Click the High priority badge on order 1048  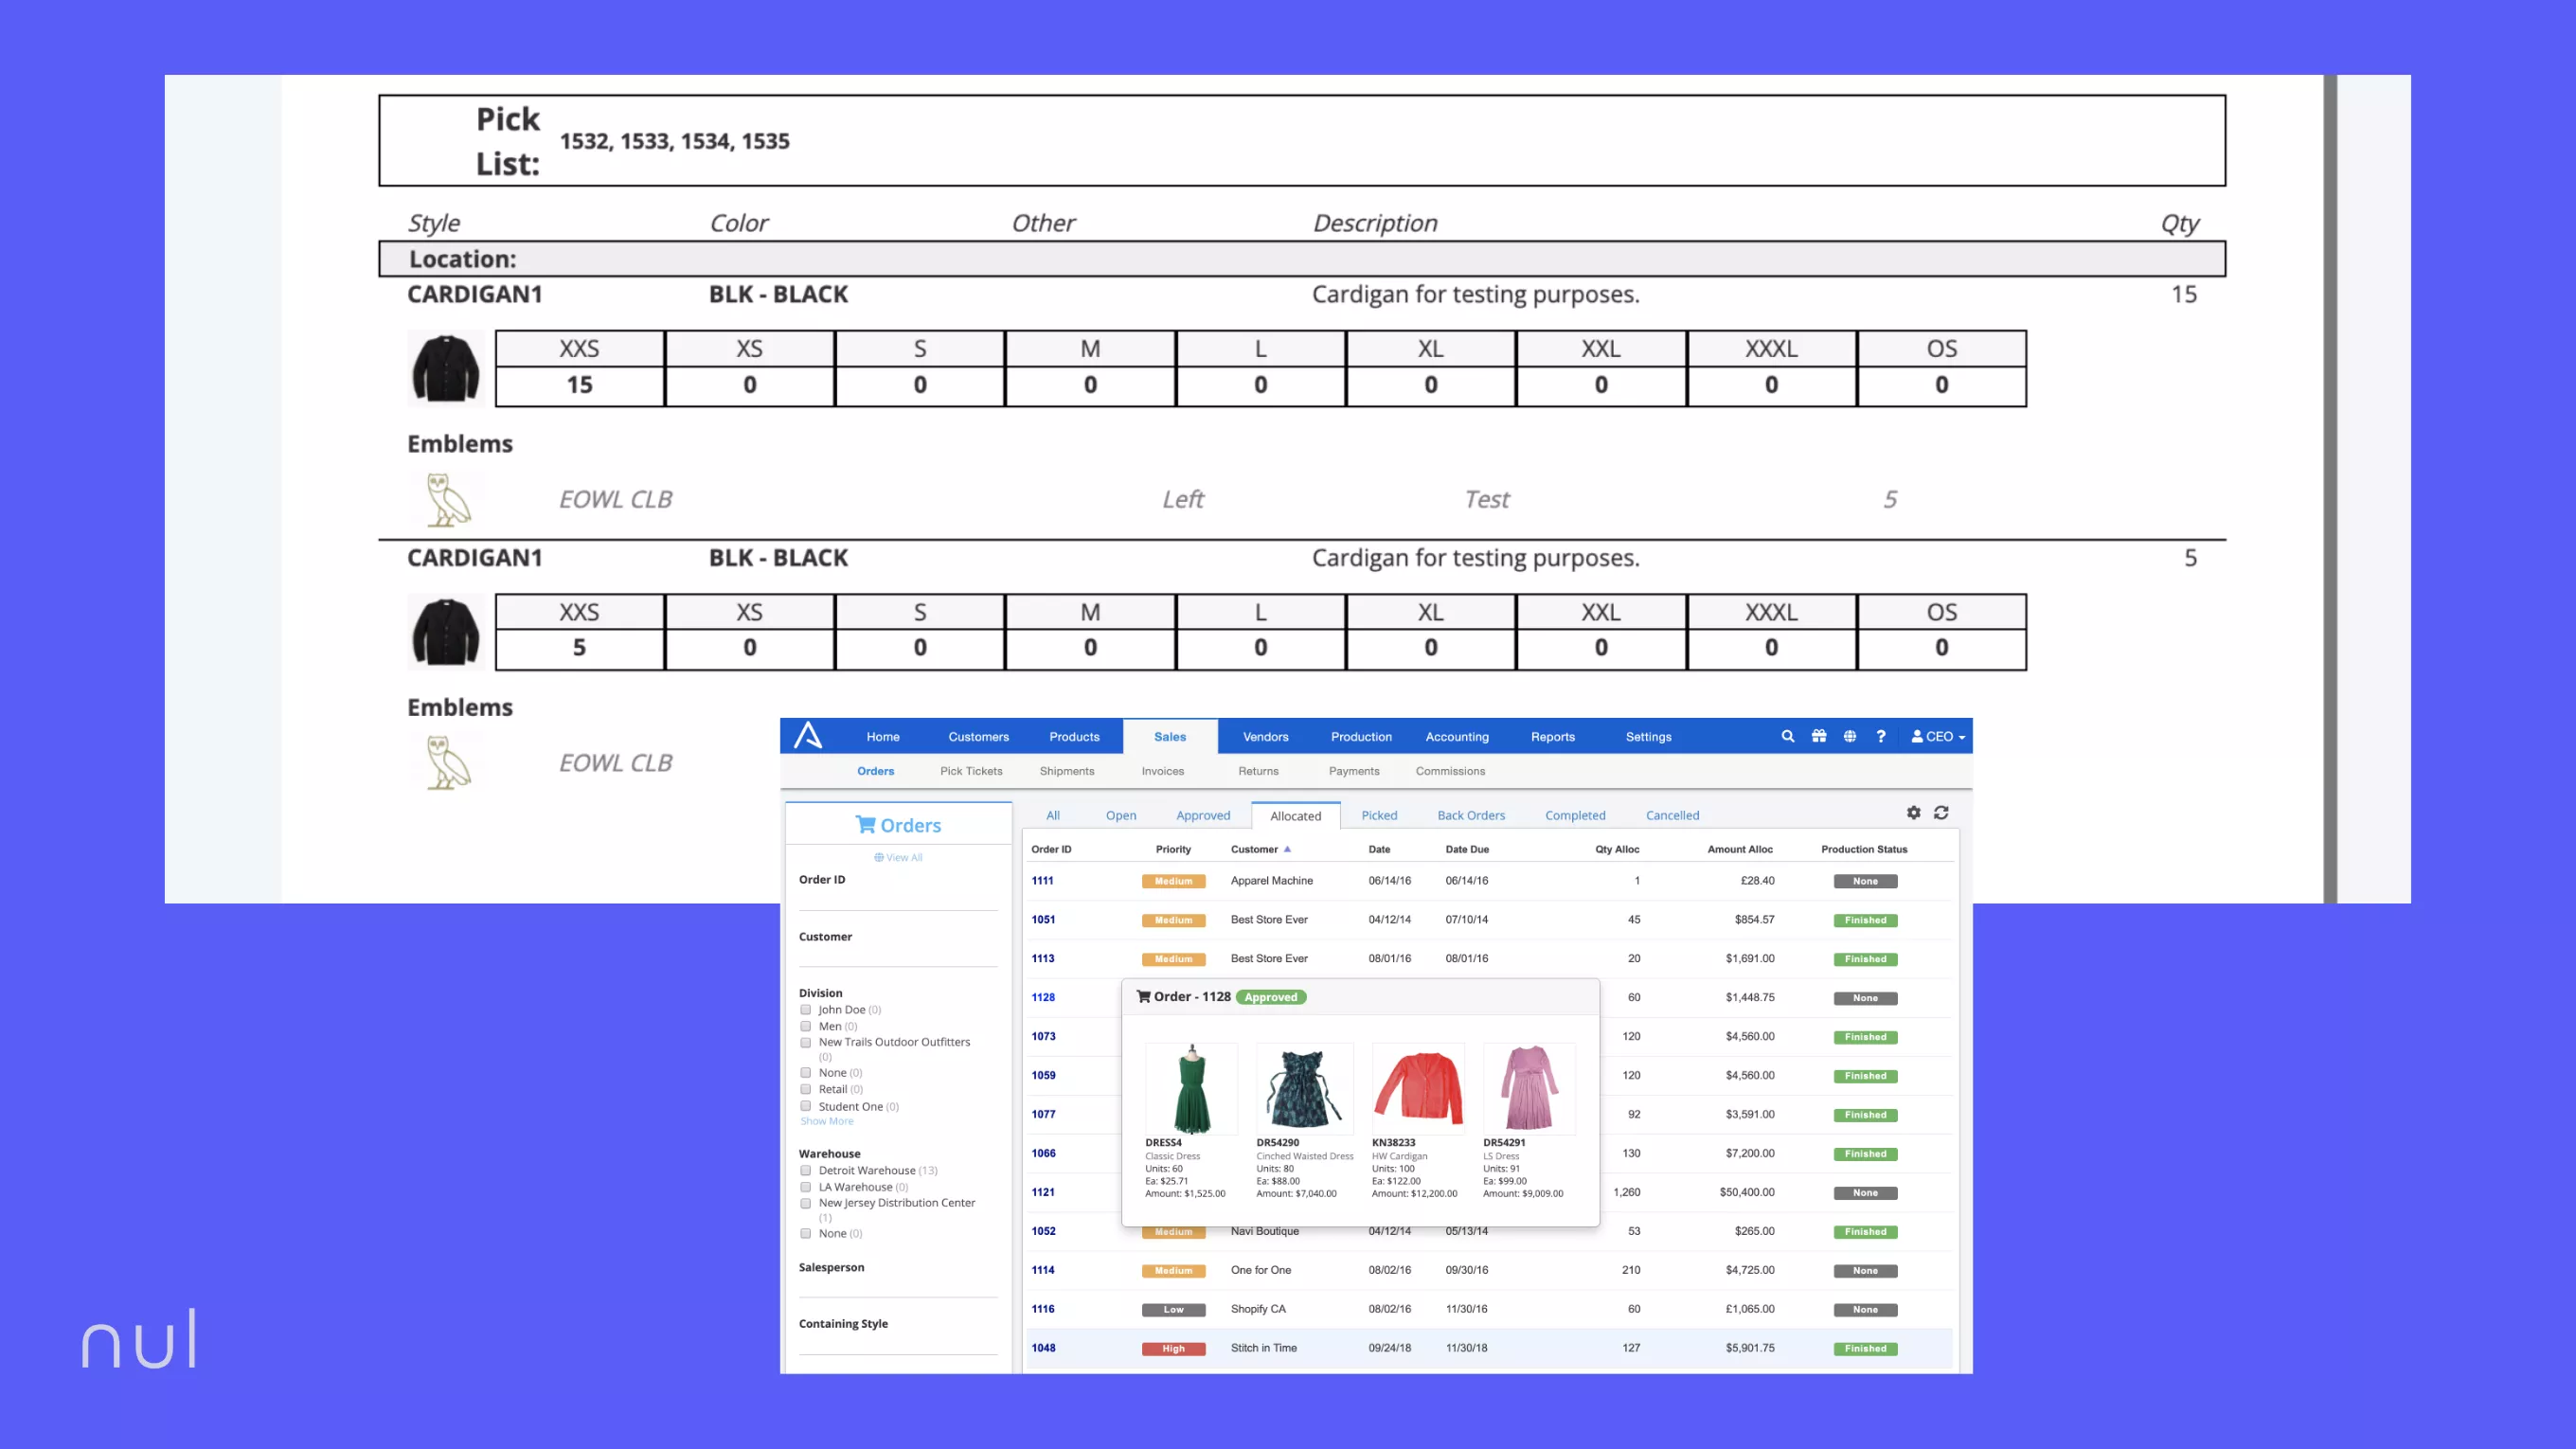[x=1173, y=1348]
